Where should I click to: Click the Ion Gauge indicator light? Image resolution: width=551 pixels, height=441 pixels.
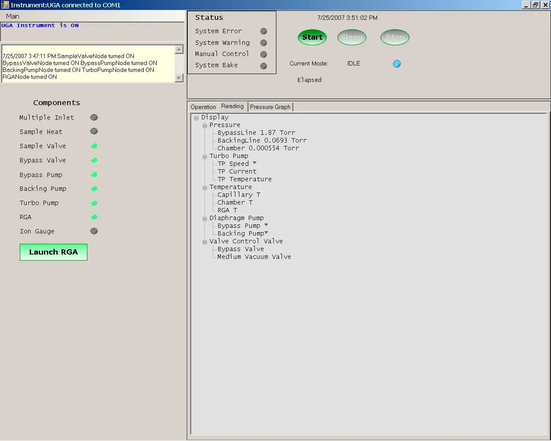(94, 231)
